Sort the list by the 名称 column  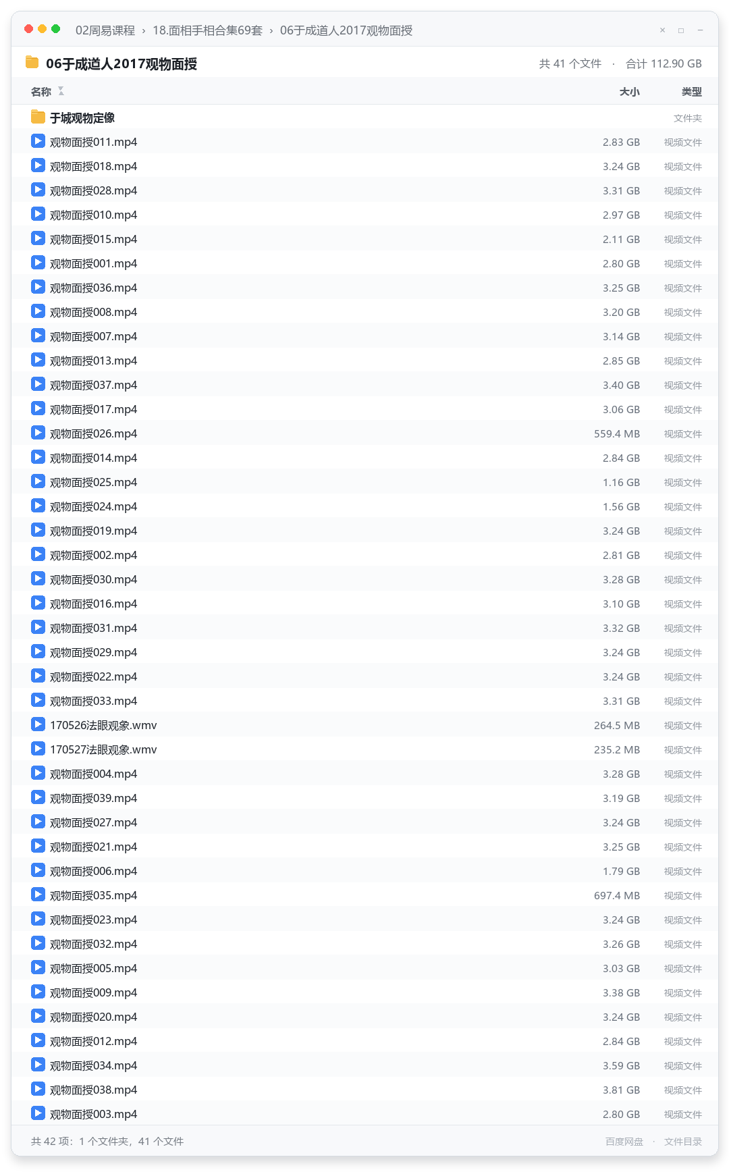[41, 92]
